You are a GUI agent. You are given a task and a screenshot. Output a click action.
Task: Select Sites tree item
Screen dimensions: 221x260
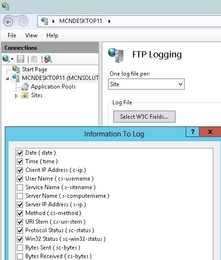point(37,95)
